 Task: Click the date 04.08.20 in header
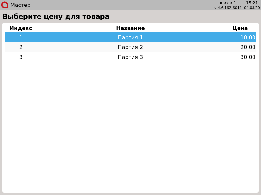coord(252,8)
